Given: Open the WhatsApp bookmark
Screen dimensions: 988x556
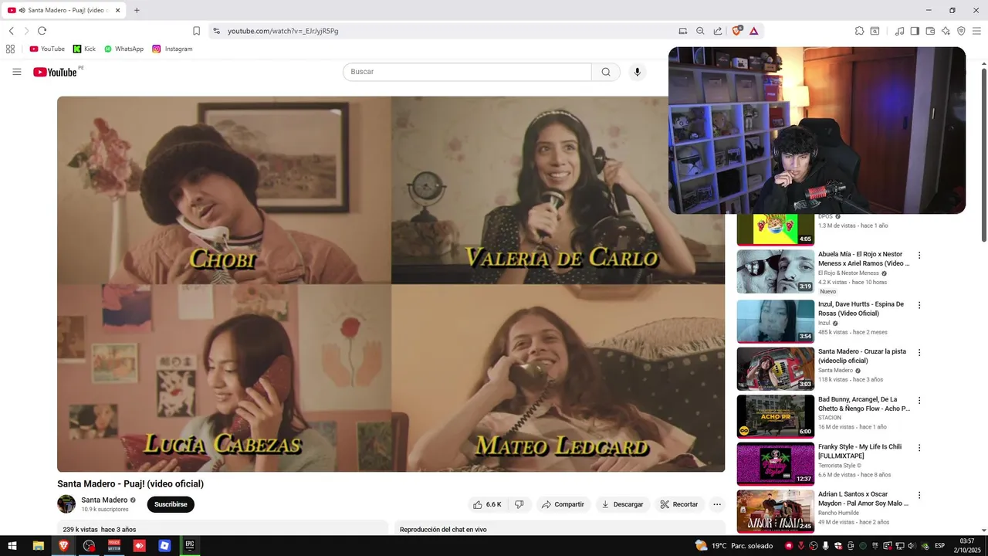Looking at the screenshot, I should tap(123, 49).
